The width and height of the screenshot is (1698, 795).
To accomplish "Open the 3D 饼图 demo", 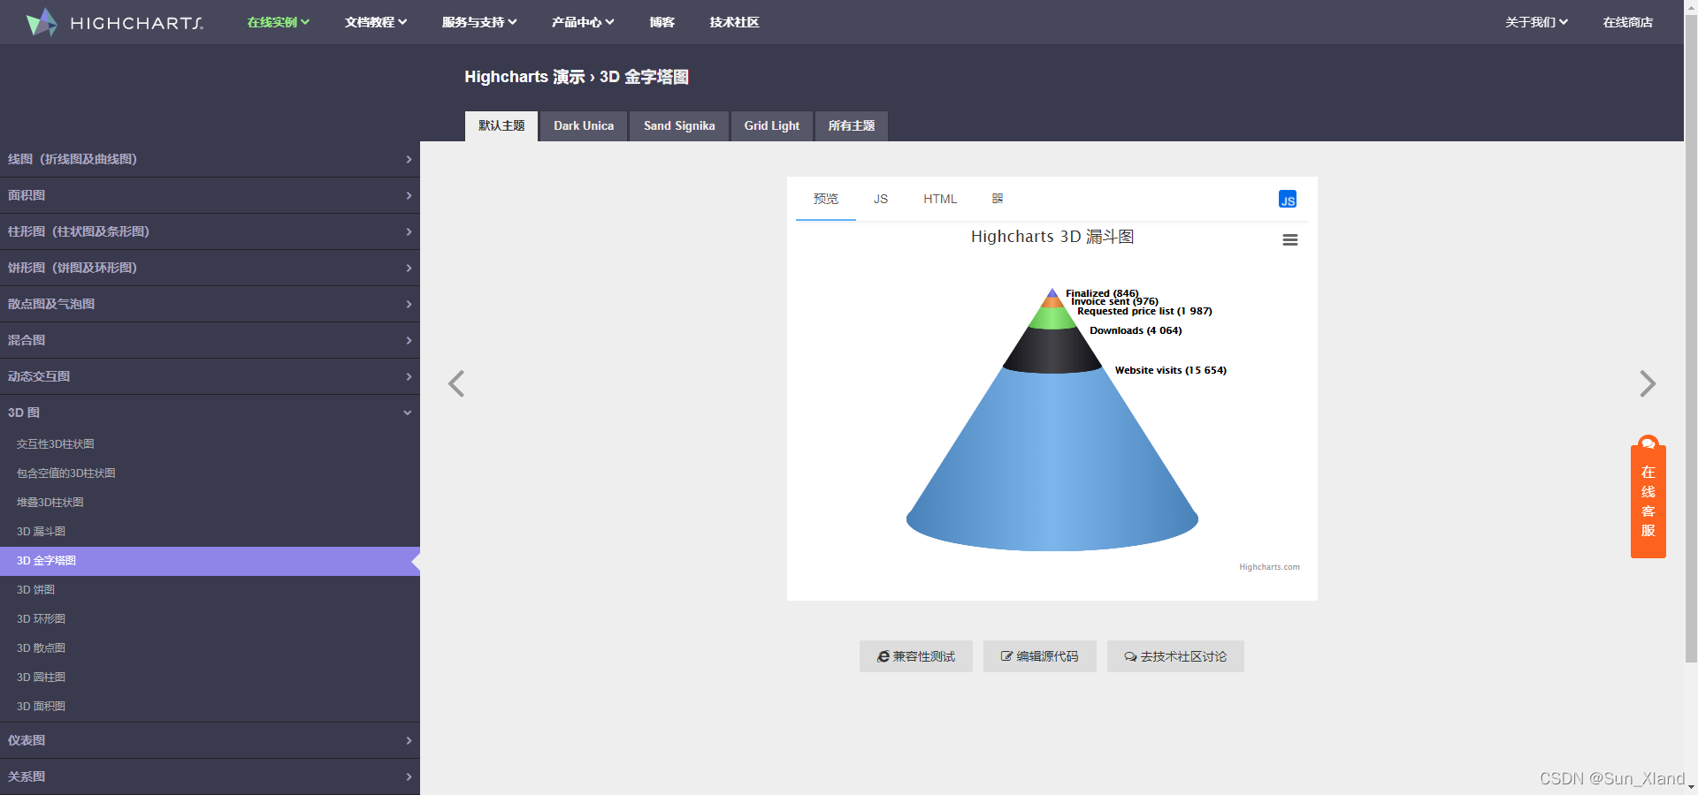I will click(210, 590).
